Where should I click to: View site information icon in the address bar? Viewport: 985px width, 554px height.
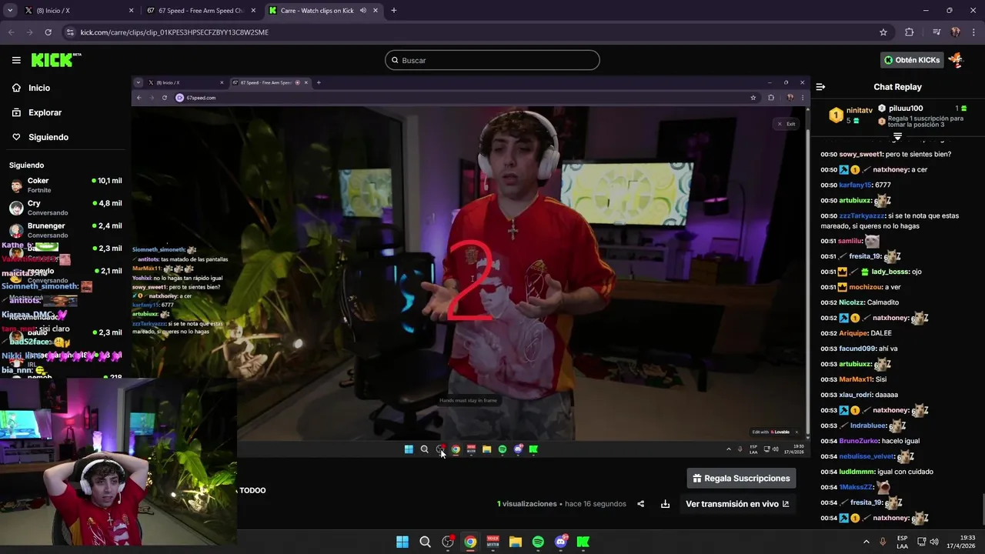[70, 32]
